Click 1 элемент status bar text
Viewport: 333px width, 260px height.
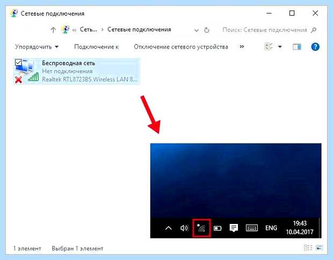(x=27, y=248)
